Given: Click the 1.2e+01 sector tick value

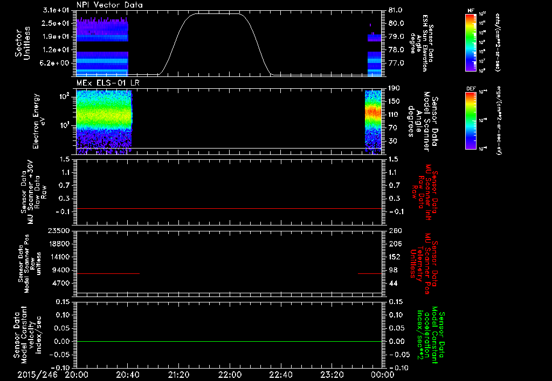Looking at the screenshot, I should [x=56, y=50].
